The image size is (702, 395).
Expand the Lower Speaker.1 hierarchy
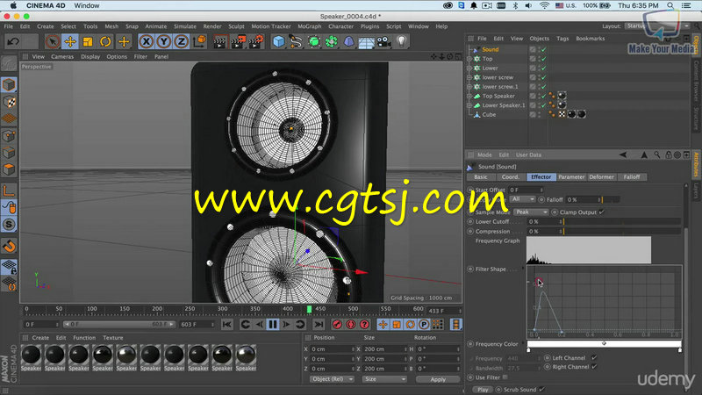coord(469,105)
